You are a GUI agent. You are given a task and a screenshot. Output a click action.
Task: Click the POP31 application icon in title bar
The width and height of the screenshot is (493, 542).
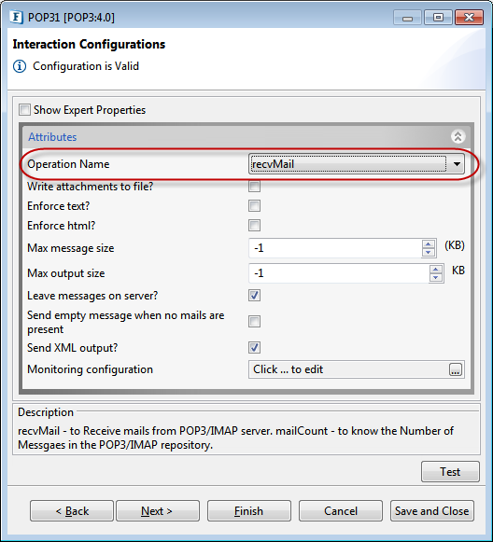[x=17, y=17]
